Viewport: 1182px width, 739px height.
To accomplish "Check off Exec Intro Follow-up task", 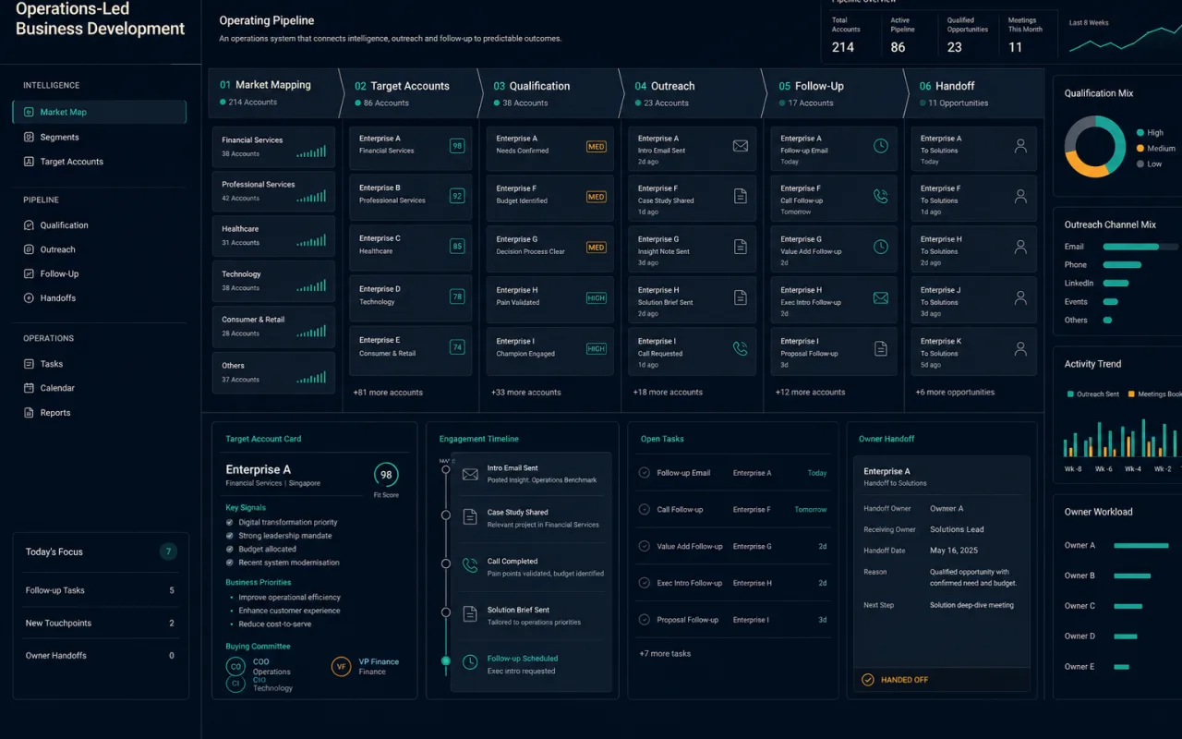I will [645, 583].
